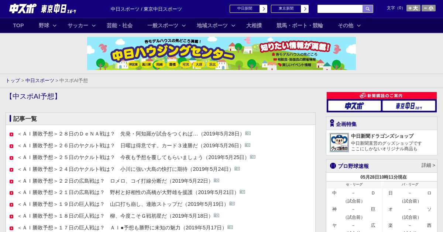Expand the 地域スポーツ chevron arrow
Viewport: 443px width, 232px height.
click(233, 25)
